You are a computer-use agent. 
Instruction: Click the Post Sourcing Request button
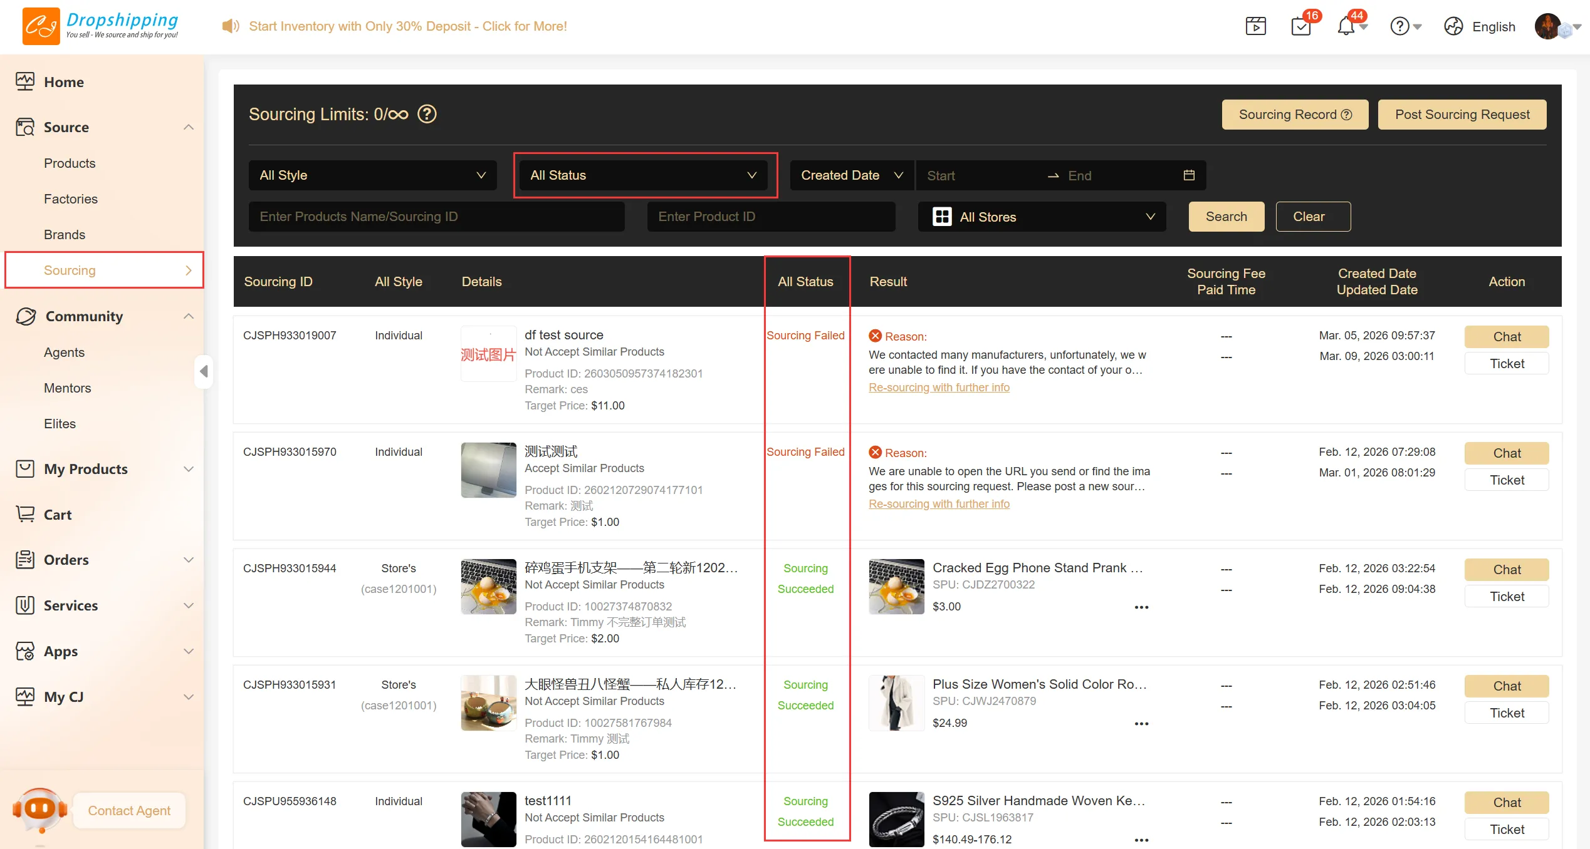[1462, 115]
